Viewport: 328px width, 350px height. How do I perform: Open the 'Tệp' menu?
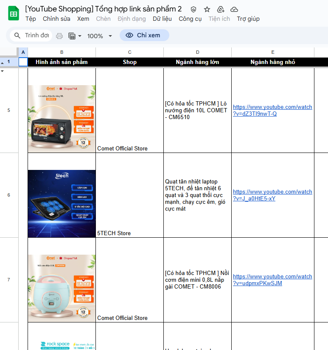(x=31, y=19)
